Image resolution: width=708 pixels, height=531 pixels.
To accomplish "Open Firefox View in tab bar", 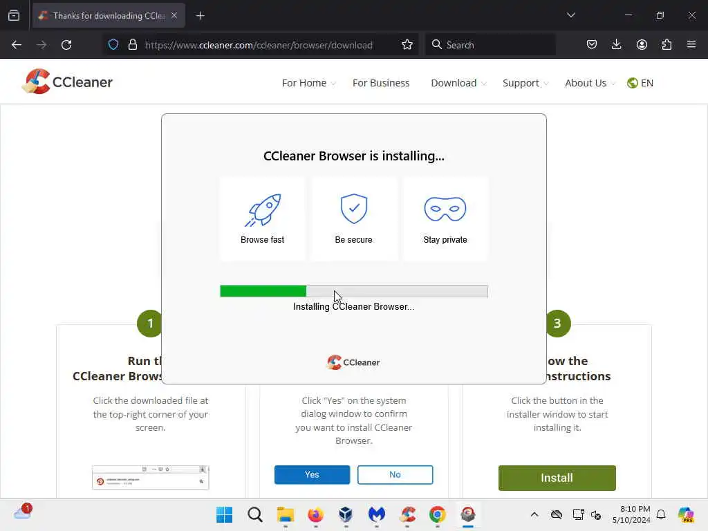I will pos(14,15).
